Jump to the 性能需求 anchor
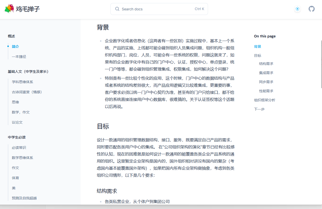This screenshot has height=209, width=322. click(266, 91)
